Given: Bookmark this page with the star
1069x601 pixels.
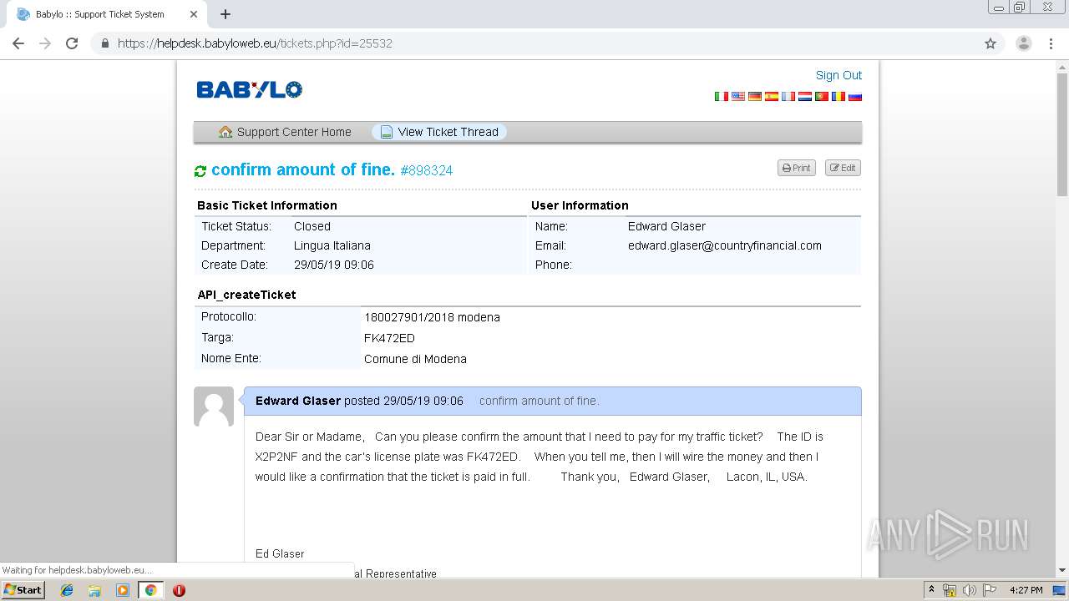Looking at the screenshot, I should point(990,43).
